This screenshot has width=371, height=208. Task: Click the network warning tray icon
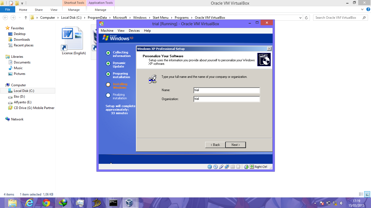tap(335, 203)
